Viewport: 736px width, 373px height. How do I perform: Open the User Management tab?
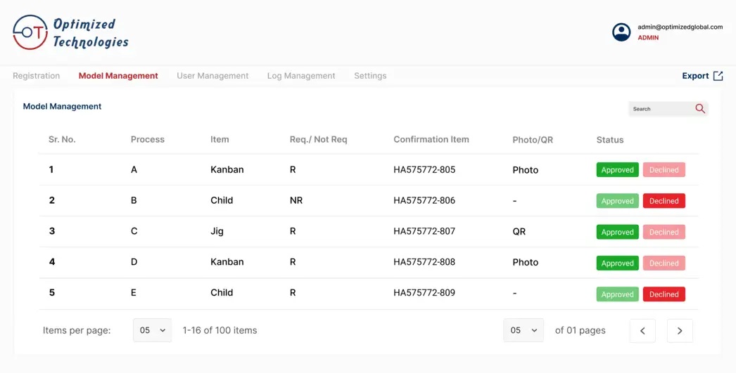point(212,76)
